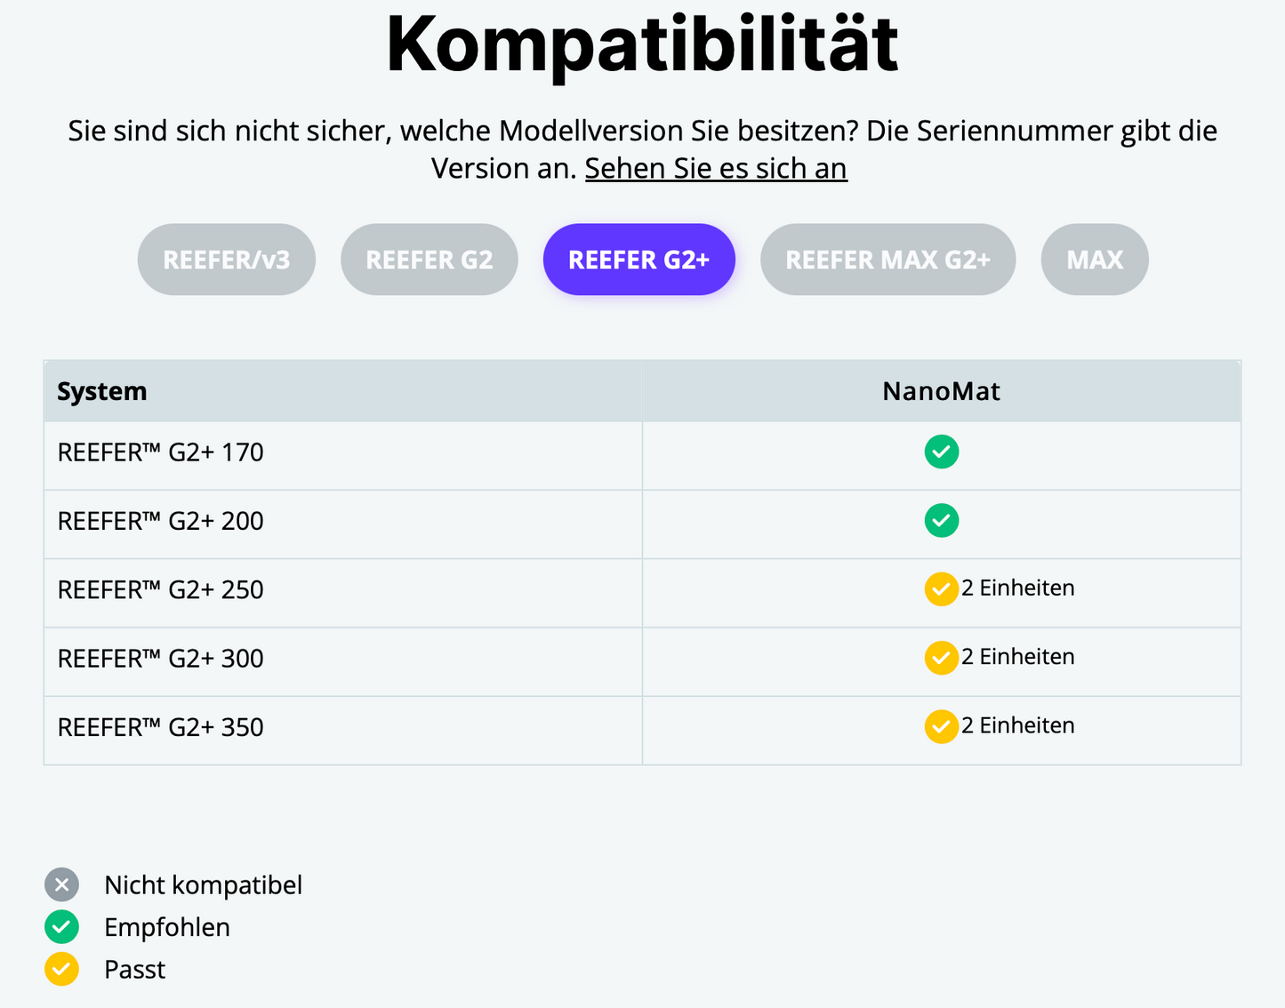Click '2 Einheiten' text in G2+ 250 row
Viewport: 1285px width, 1008px height.
point(1018,588)
